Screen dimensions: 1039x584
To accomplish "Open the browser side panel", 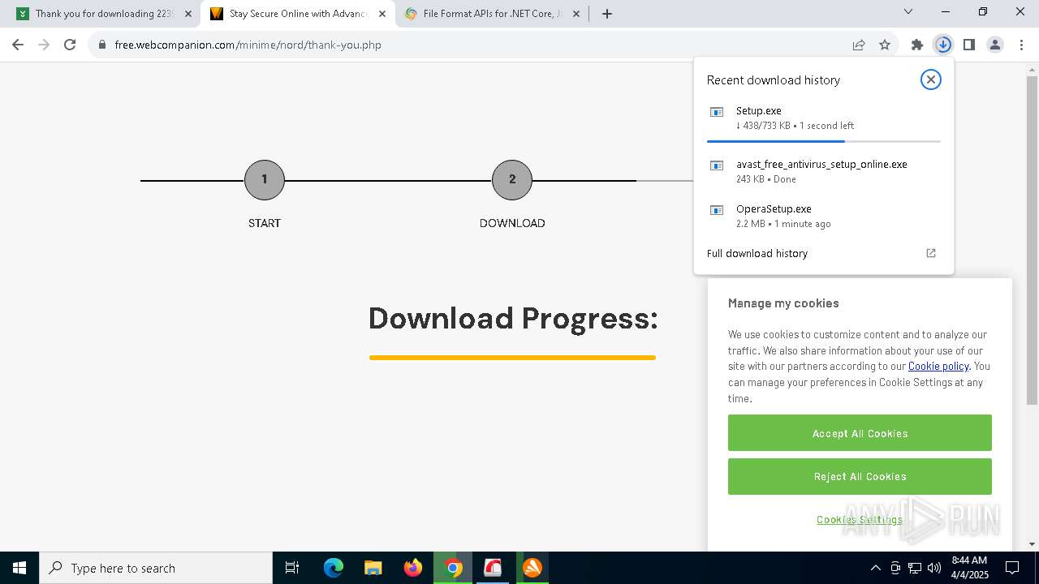I will 969,45.
